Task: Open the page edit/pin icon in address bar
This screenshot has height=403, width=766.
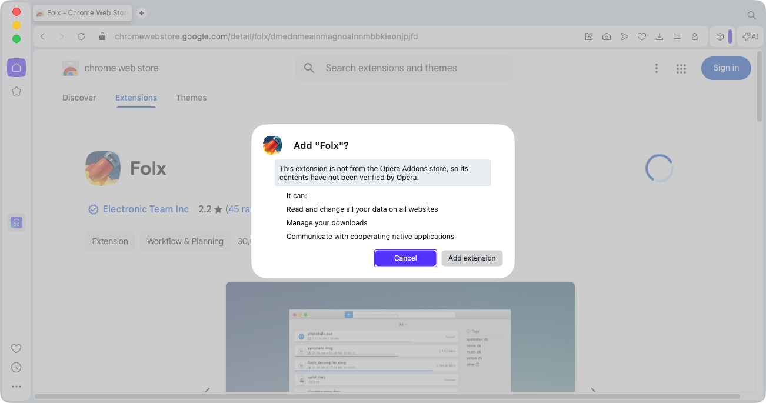Action: click(589, 36)
